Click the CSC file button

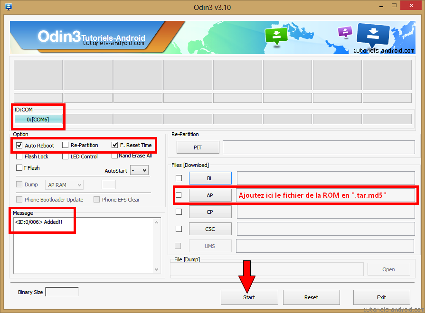(210, 229)
